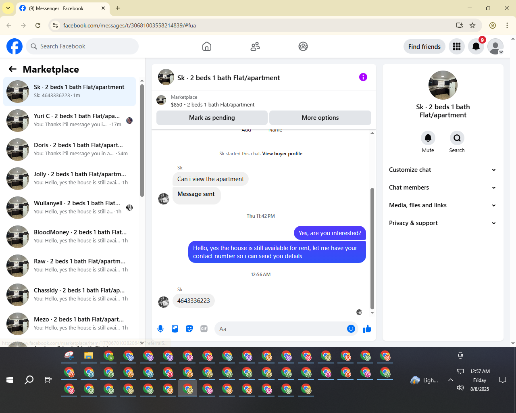Click the Mark as pending button
This screenshot has width=516, height=413.
(x=212, y=118)
